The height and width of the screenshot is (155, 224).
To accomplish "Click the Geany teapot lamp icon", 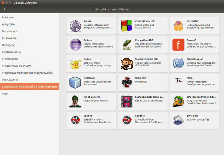I will [x=76, y=64].
